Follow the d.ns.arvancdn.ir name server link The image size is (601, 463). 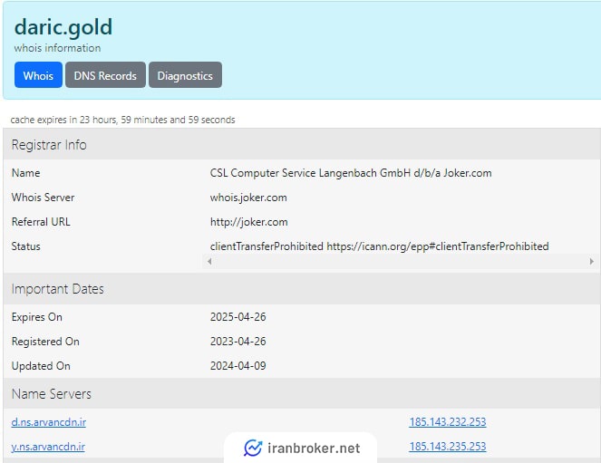coord(49,422)
